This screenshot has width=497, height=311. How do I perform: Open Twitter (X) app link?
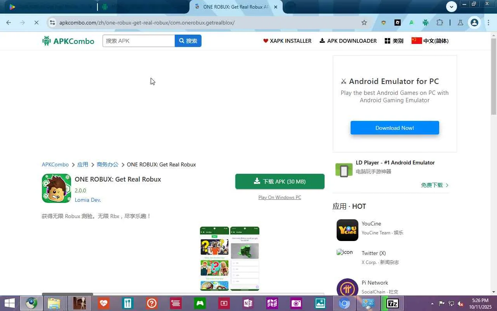click(374, 253)
